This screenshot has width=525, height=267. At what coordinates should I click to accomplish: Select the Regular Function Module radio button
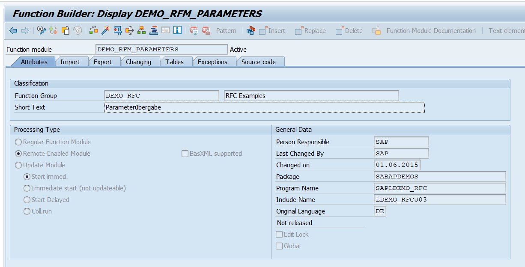(18, 142)
